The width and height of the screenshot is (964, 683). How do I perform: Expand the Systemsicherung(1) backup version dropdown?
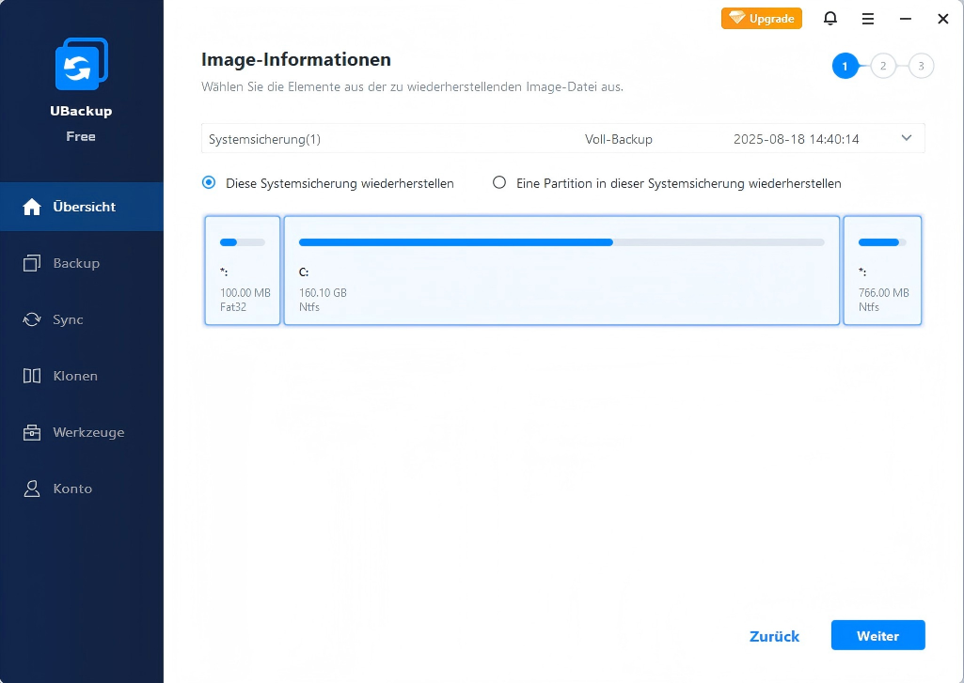(562, 139)
